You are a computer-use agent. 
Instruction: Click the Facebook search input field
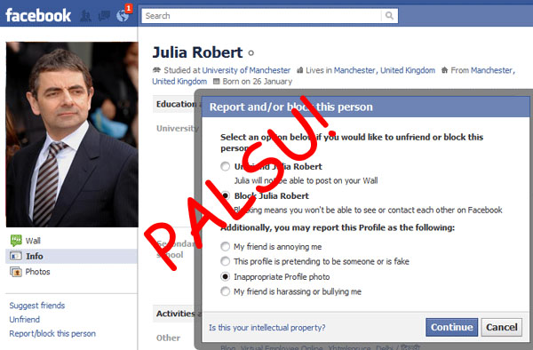pos(261,16)
